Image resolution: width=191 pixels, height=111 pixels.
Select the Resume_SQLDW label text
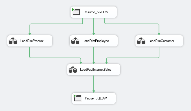96,12
